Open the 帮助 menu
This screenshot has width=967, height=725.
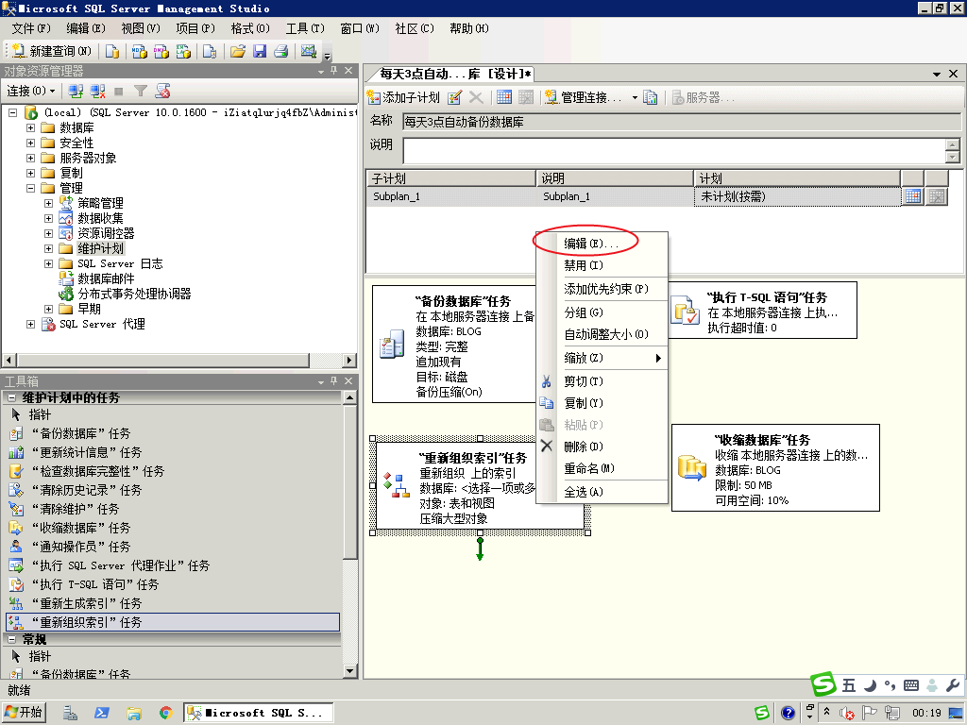(468, 28)
